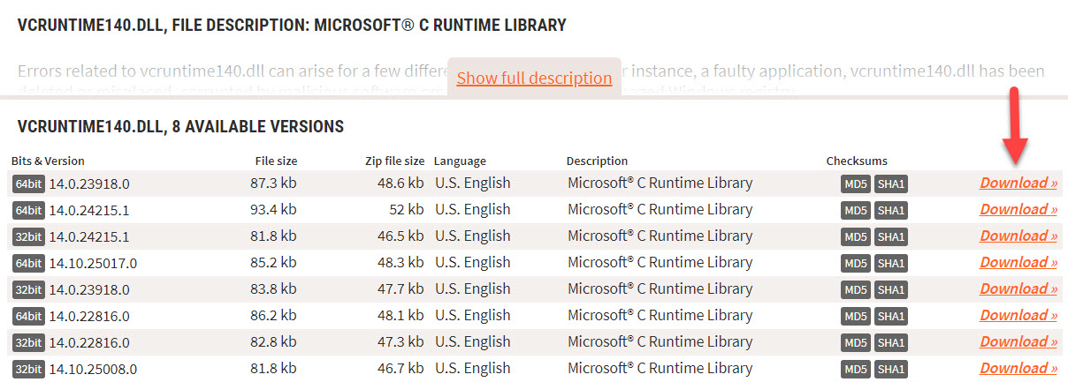
Task: Click the 87.3 kb file size value
Action: (x=273, y=184)
